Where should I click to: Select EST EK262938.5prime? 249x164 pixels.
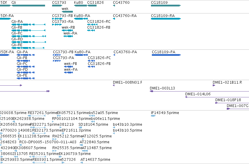point(14,122)
